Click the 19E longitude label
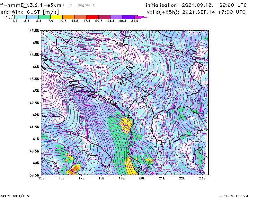The height and width of the screenshot is (198, 257). (x=122, y=178)
